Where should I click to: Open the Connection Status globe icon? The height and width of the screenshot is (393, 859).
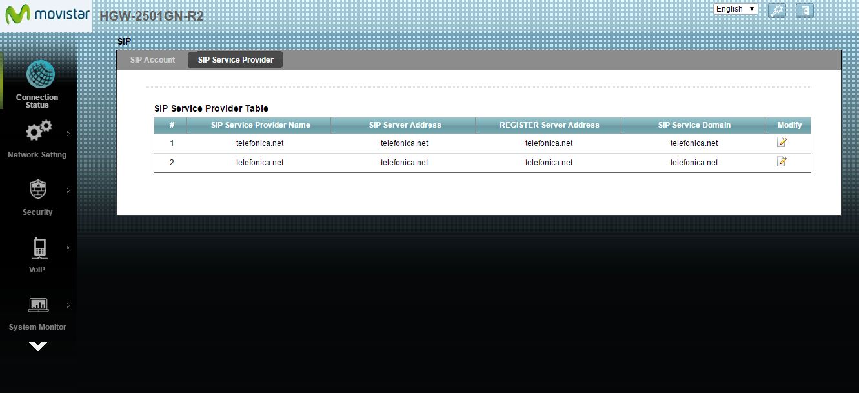40,74
